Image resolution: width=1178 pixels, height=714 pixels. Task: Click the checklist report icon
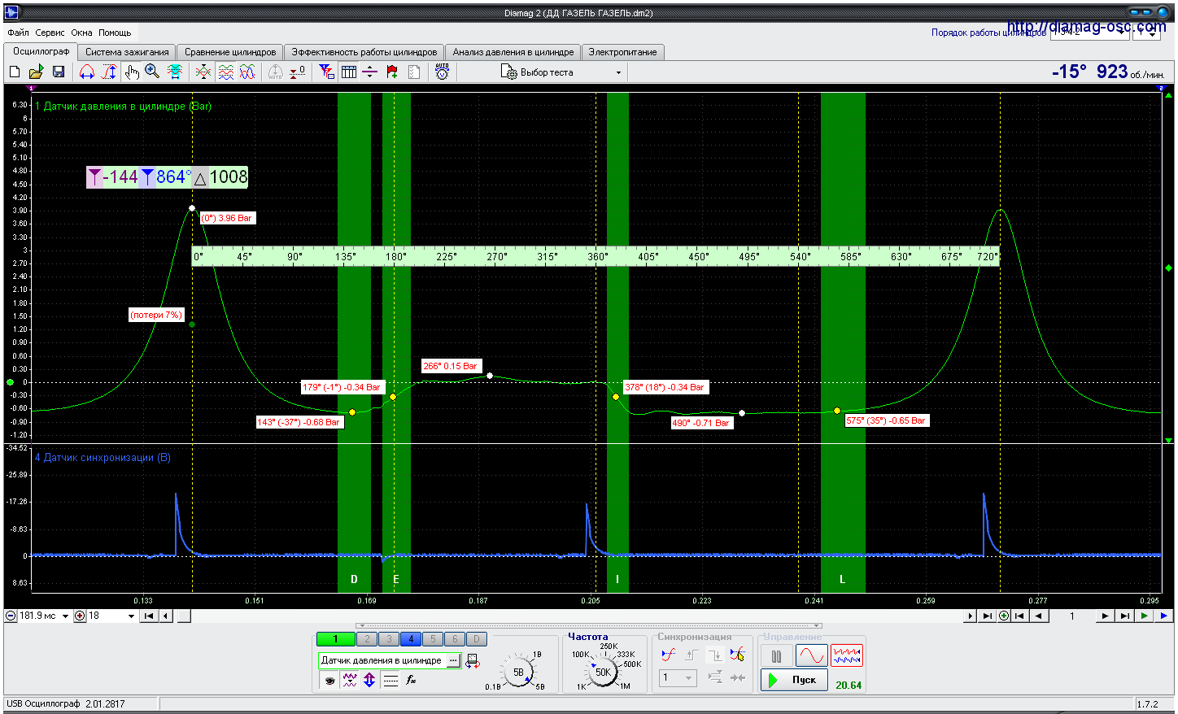[x=414, y=72]
